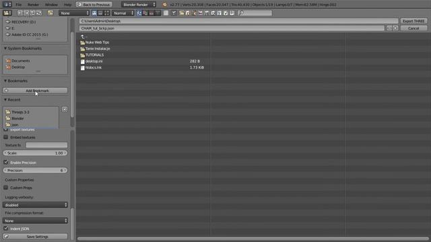Viewport: 431px width, 242px height.
Task: Open the file browser editor type selector
Action: pyautogui.click(x=7, y=13)
